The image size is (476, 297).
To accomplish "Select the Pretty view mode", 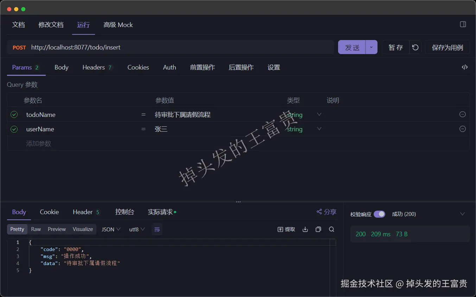I will pyautogui.click(x=17, y=229).
